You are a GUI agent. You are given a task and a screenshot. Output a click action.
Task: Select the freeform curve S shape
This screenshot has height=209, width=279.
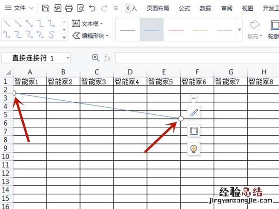click(x=51, y=34)
